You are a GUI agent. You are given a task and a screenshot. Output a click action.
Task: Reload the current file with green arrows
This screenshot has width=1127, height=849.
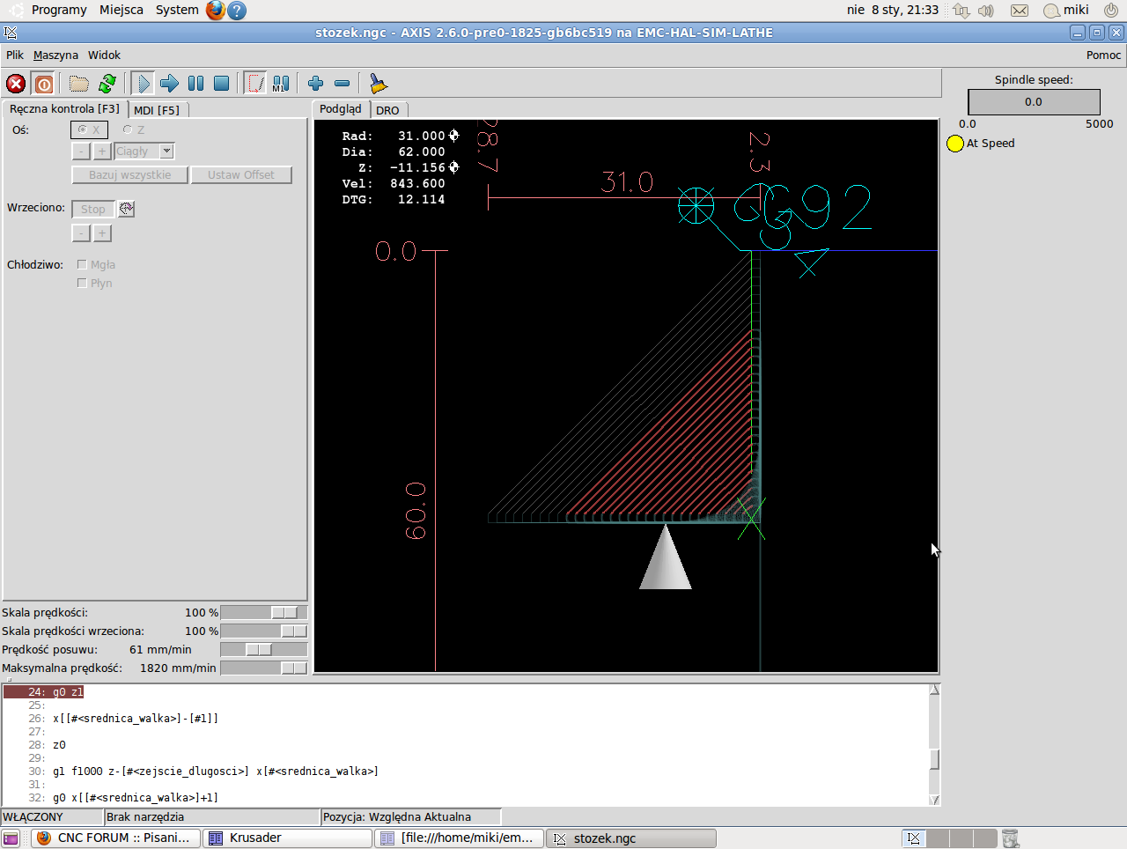(x=107, y=84)
